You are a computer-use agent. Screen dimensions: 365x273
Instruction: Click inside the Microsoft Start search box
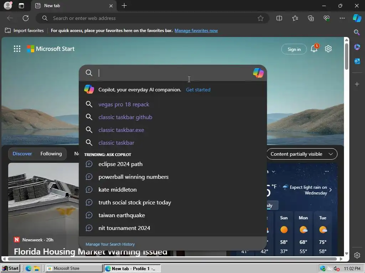click(173, 73)
